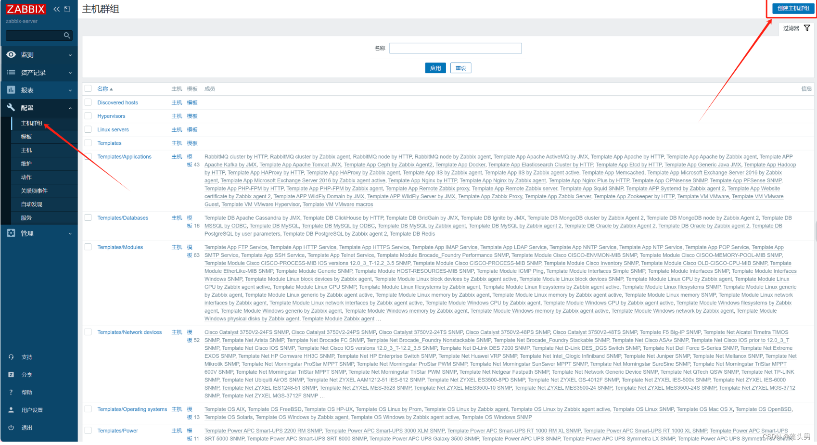Check the Templates row checkbox
The image size is (817, 445).
tap(88, 142)
